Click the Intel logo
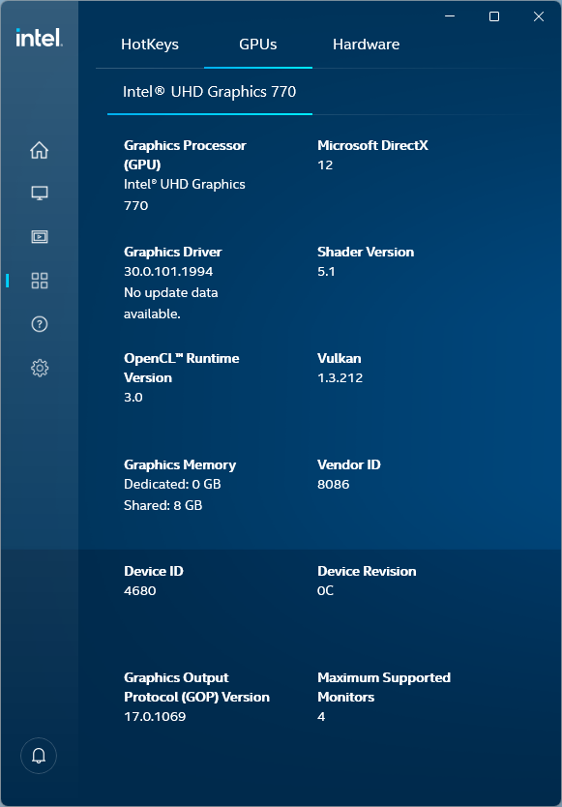The width and height of the screenshot is (562, 807). coord(39,38)
